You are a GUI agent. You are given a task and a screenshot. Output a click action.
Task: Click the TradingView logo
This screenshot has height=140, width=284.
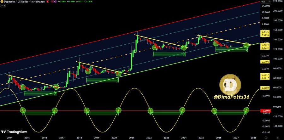(14, 132)
